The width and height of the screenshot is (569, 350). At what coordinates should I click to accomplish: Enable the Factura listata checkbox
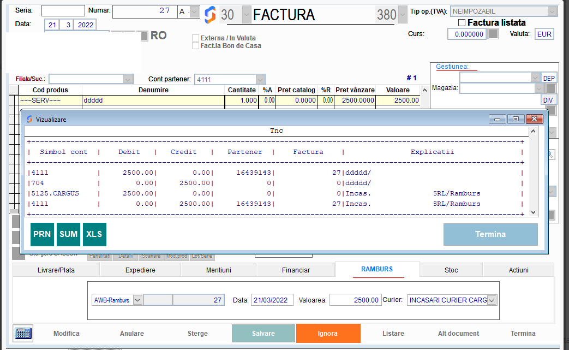461,22
